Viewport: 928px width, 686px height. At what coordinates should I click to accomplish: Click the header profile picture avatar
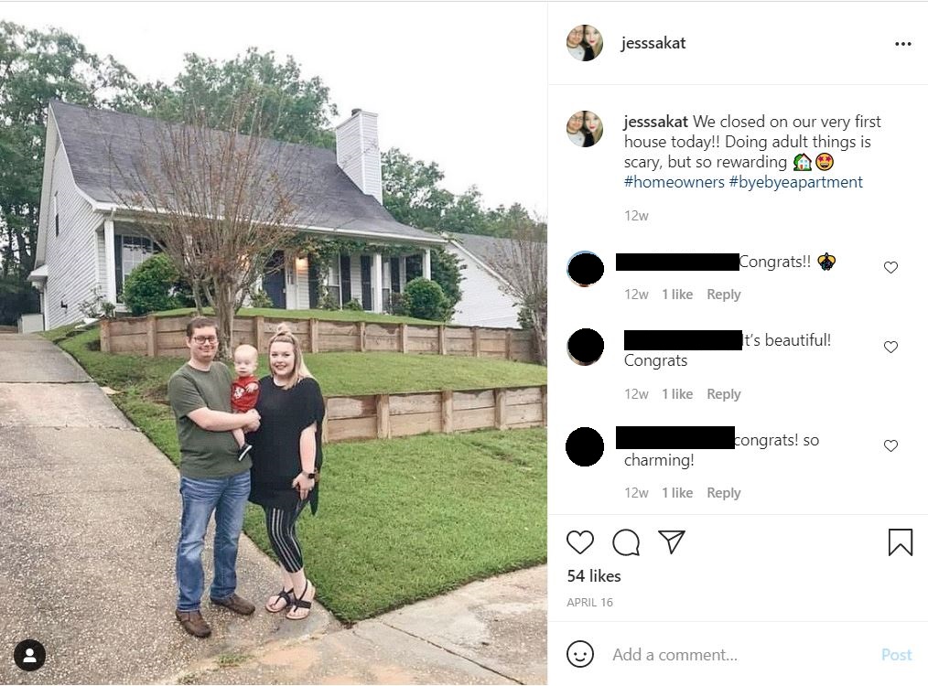click(x=585, y=43)
